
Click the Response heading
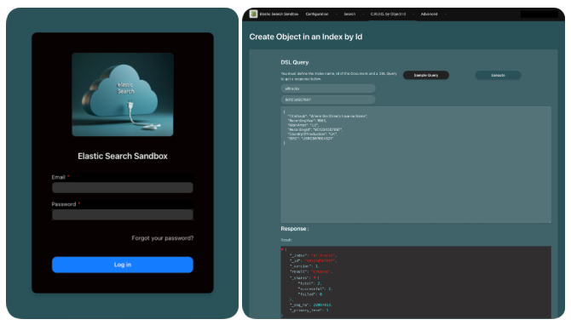pos(295,229)
